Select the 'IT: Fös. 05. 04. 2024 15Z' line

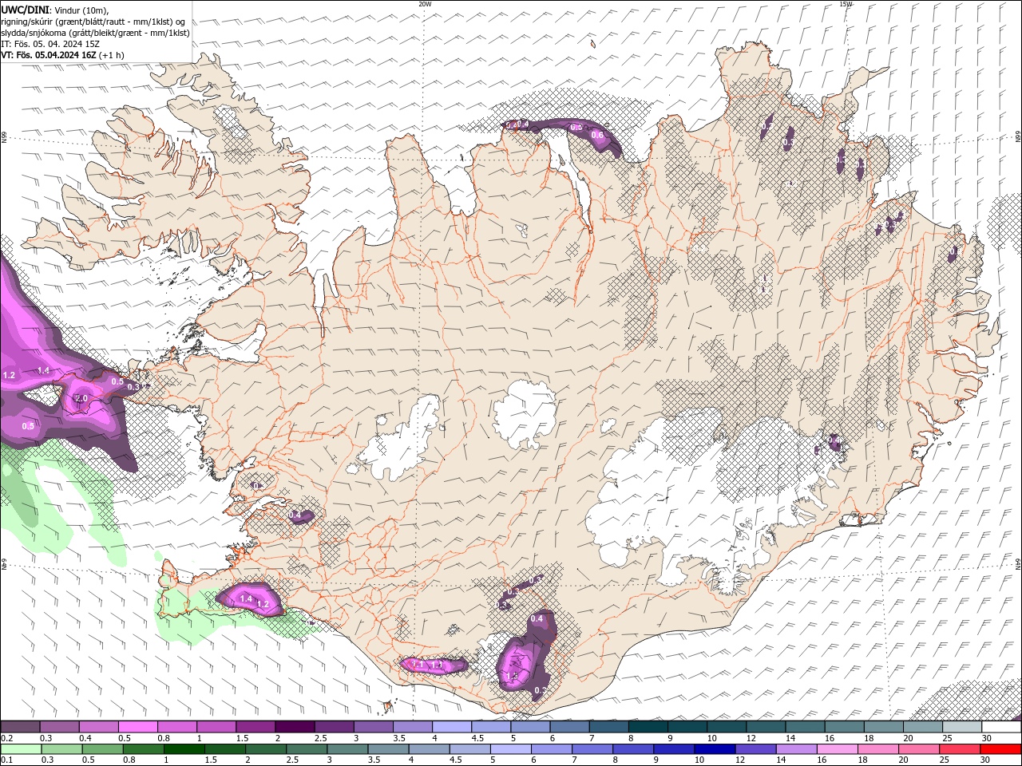click(x=50, y=44)
